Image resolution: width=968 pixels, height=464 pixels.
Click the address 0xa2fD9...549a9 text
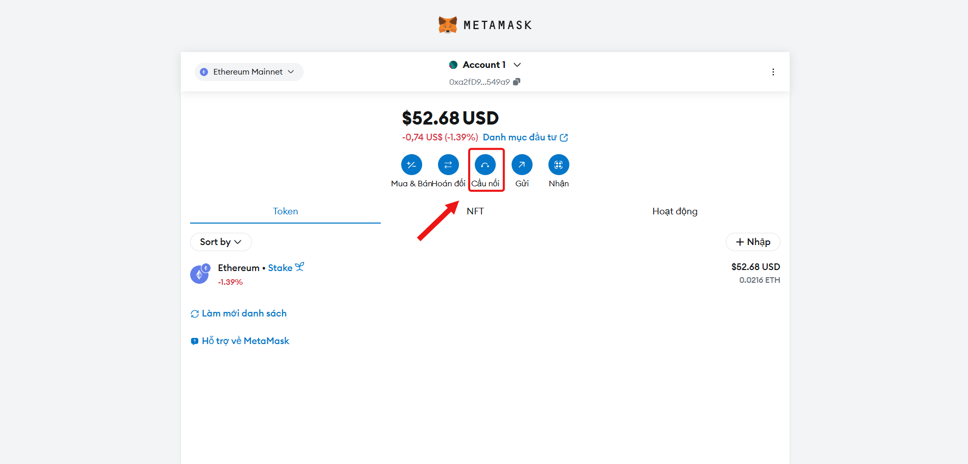[479, 82]
